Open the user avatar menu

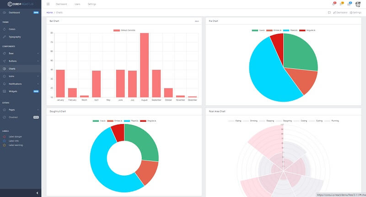click(x=357, y=4)
